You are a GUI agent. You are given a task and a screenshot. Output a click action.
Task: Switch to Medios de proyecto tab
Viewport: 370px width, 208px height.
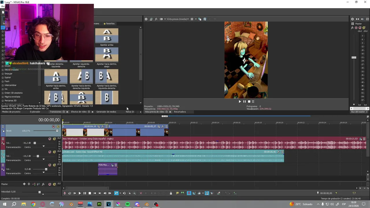(x=11, y=112)
